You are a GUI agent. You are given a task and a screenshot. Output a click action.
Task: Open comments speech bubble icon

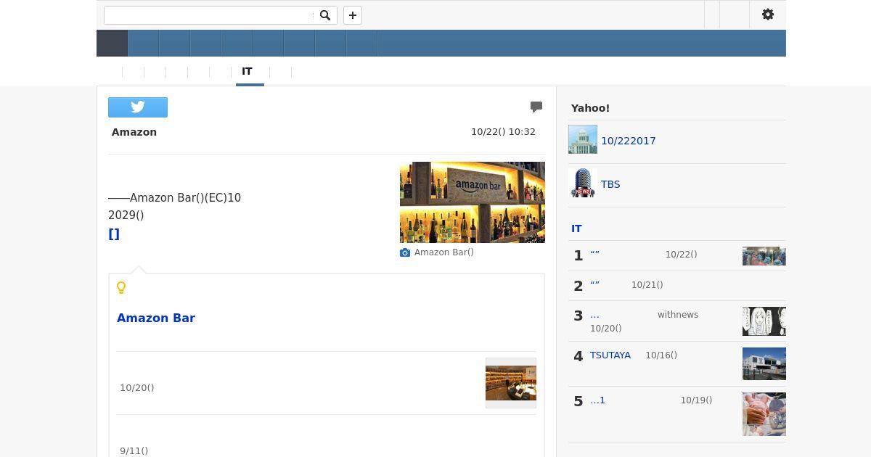click(536, 107)
